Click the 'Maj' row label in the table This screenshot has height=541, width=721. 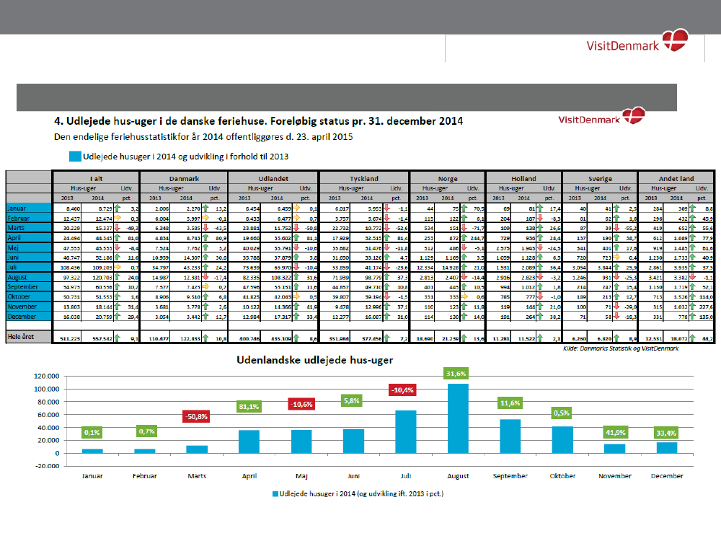tap(29, 247)
